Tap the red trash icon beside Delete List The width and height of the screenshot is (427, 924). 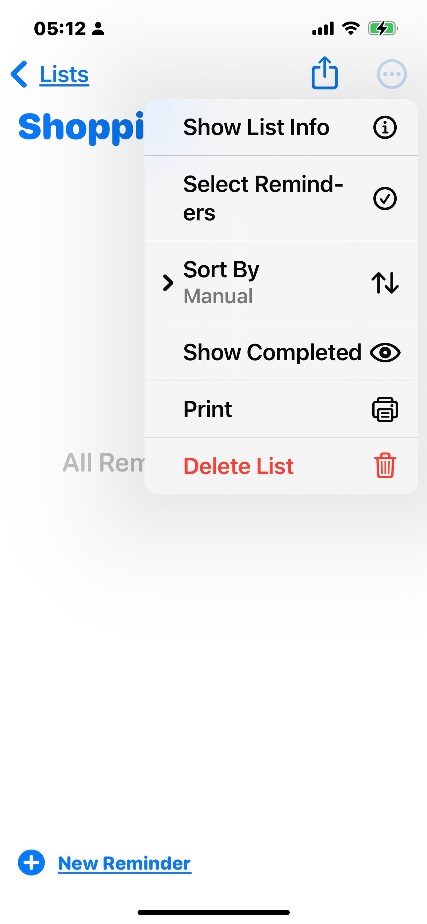[384, 465]
